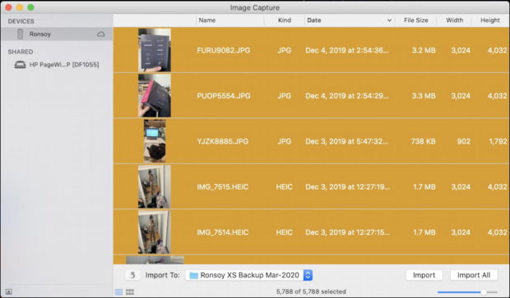The image size is (510, 298).
Task: Switch to icon grid view
Action: click(x=130, y=291)
